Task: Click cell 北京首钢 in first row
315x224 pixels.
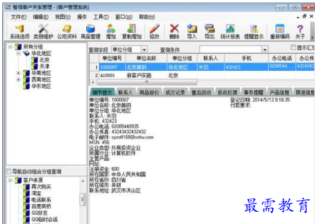Action: pyautogui.click(x=146, y=67)
